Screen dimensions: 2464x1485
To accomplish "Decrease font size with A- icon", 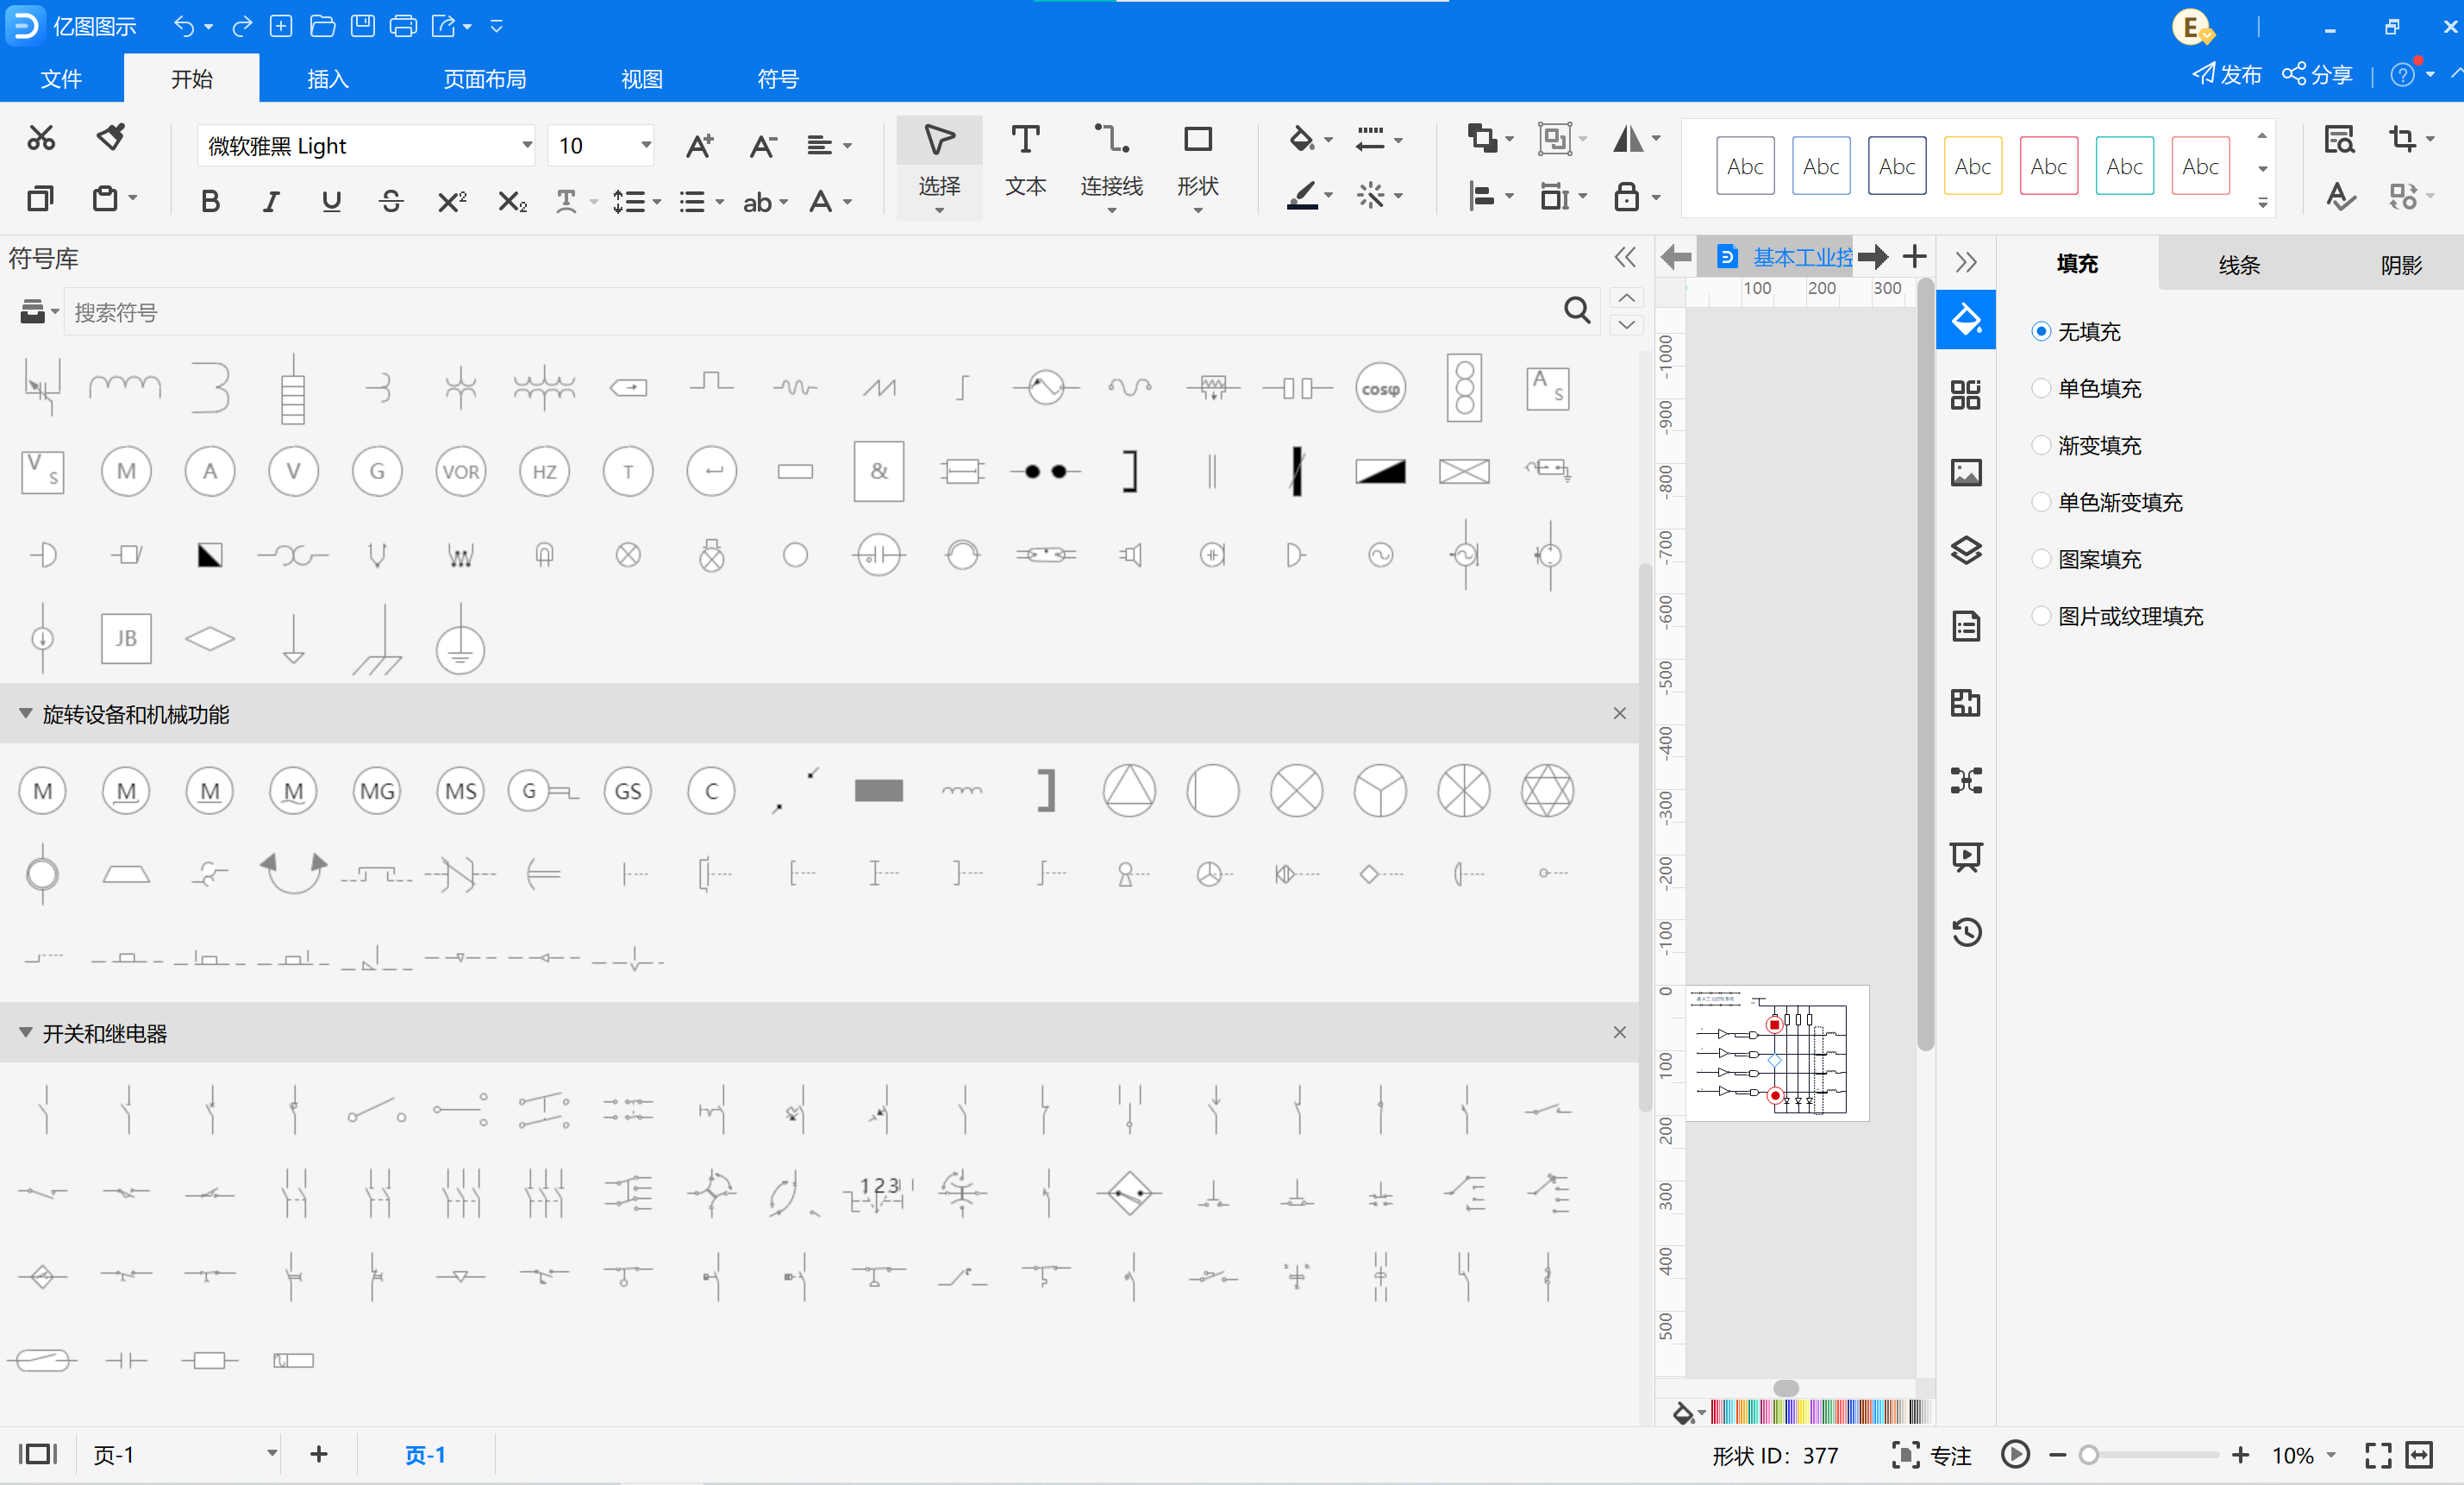I will pyautogui.click(x=763, y=146).
